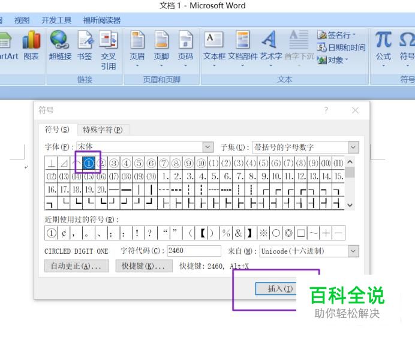Open the 交叉引用 cross-reference tool

pos(109,50)
